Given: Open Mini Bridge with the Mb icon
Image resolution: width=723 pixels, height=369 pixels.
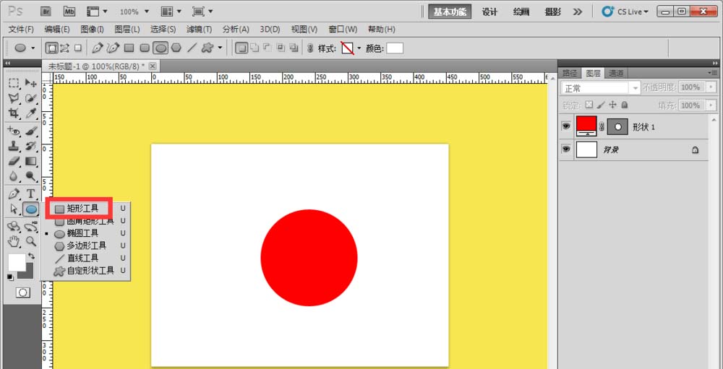Looking at the screenshot, I should [69, 12].
